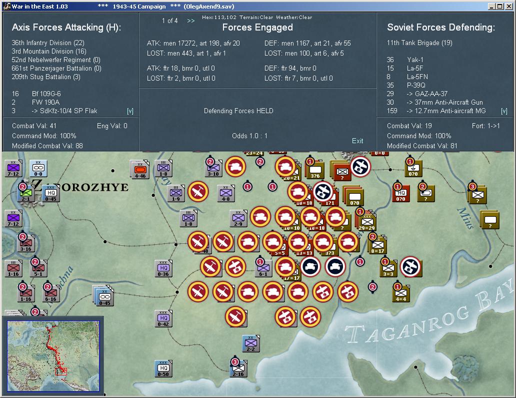Click the Fort: 1->1 value
Image resolution: width=516 pixels, height=398 pixels.
(x=485, y=126)
